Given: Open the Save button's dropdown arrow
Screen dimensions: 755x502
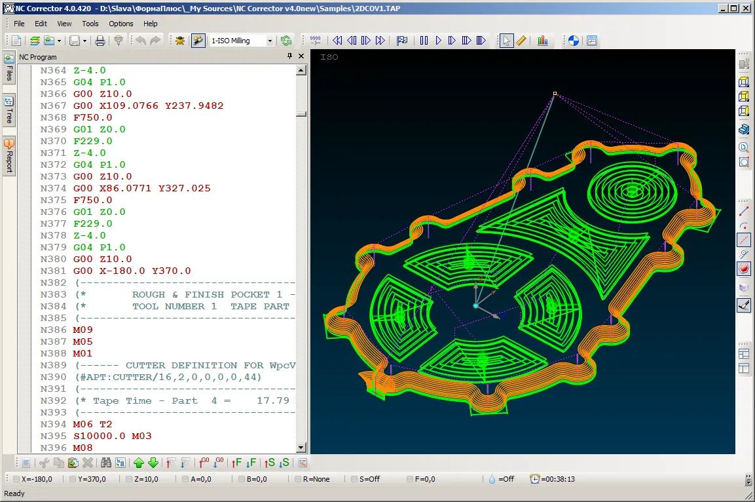Looking at the screenshot, I should 84,40.
